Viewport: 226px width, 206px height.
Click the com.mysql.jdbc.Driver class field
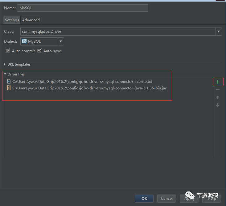[118, 32]
